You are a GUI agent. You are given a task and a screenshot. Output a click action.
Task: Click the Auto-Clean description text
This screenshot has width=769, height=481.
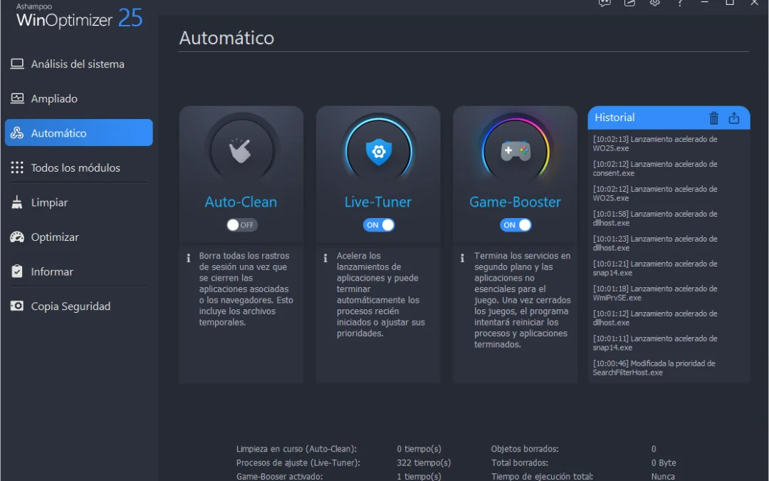pos(246,289)
